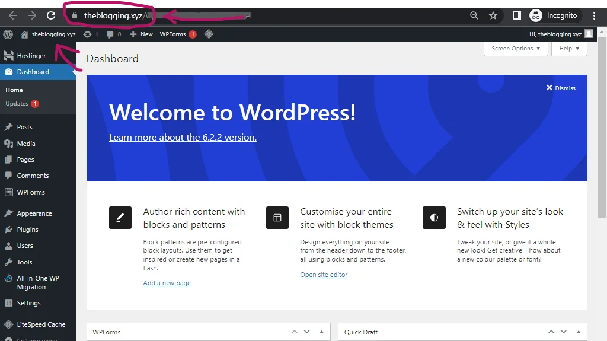This screenshot has height=341, width=607.
Task: Expand the Help dropdown
Action: (569, 49)
